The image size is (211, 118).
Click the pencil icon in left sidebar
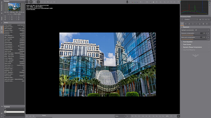click(x=2, y=23)
